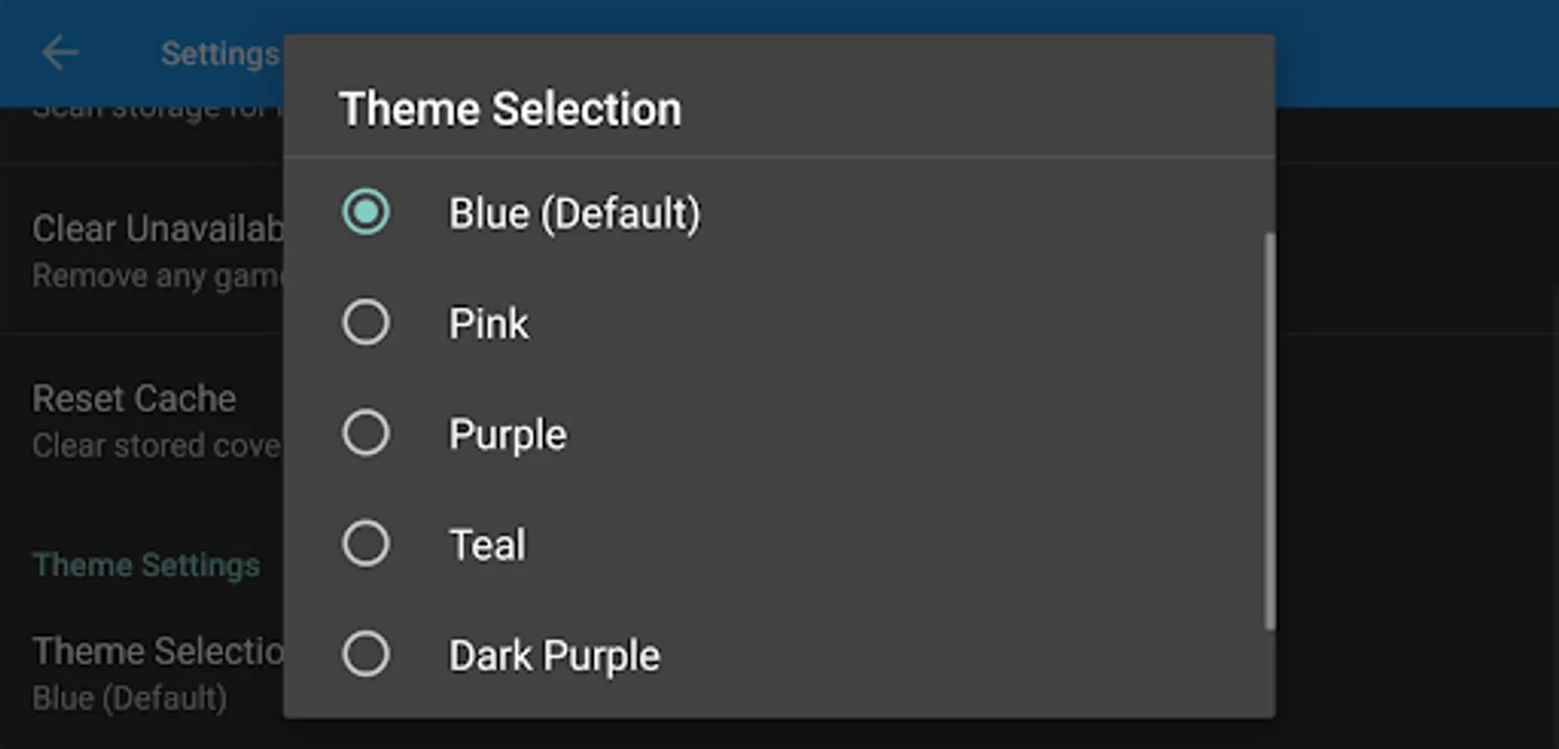Click the Blue (Default) option text
Image resolution: width=1559 pixels, height=749 pixels.
pos(574,213)
